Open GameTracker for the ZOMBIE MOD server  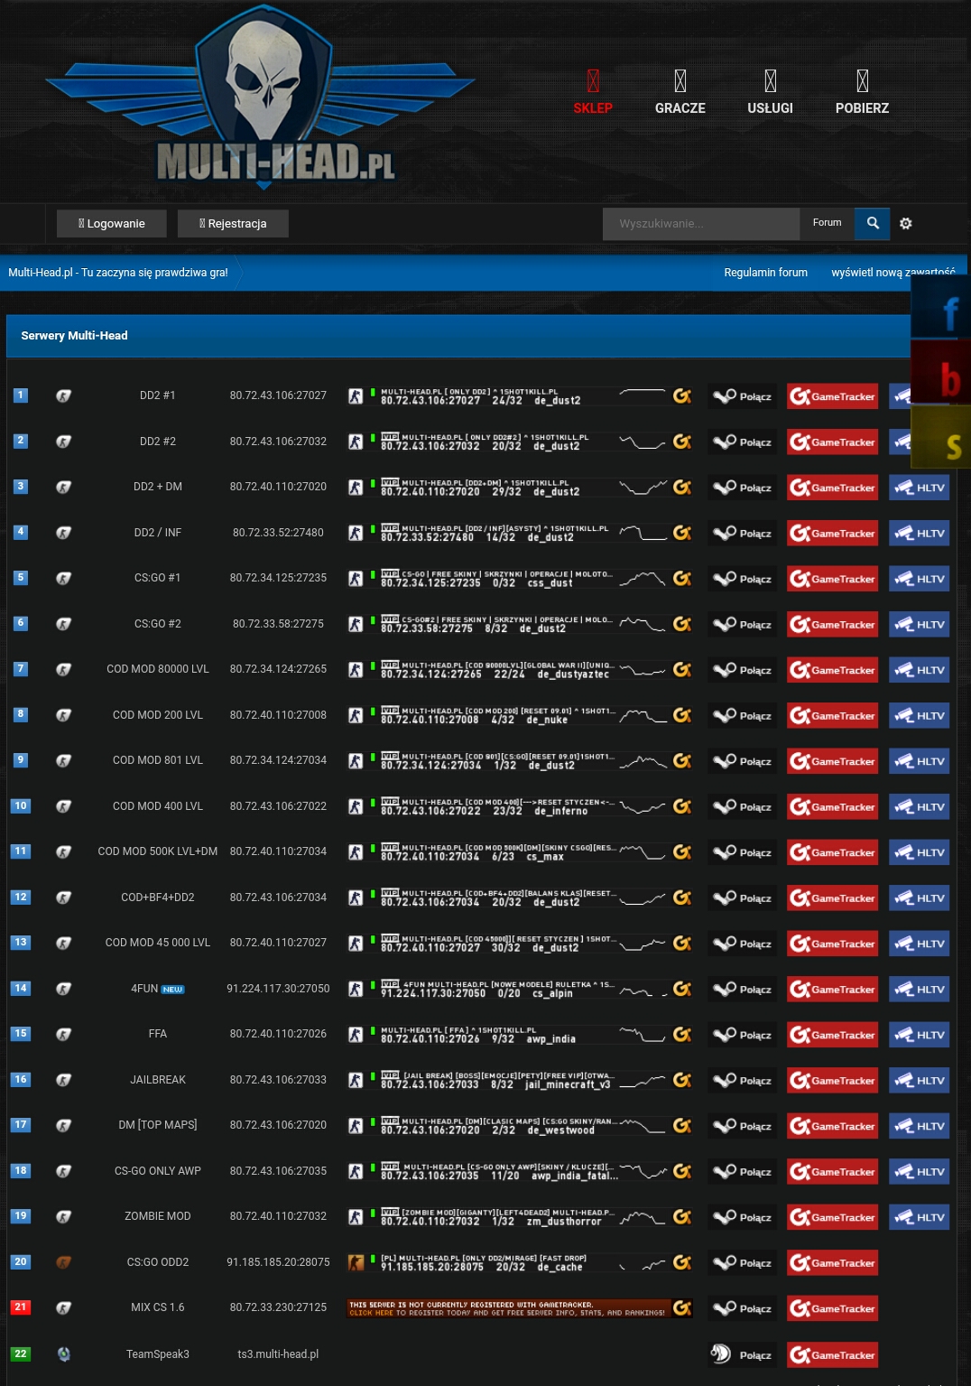832,1217
